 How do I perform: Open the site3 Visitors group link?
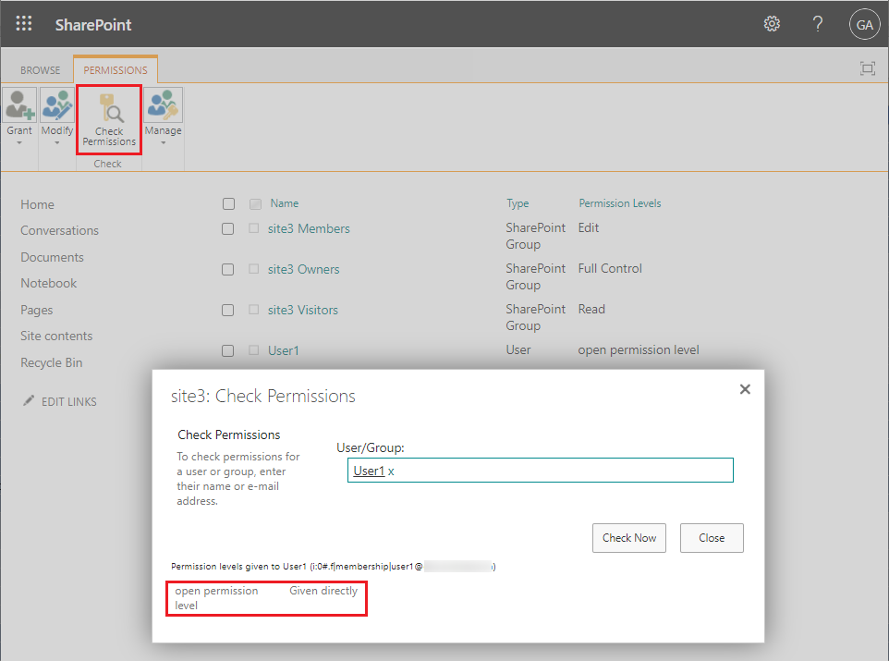[303, 311]
